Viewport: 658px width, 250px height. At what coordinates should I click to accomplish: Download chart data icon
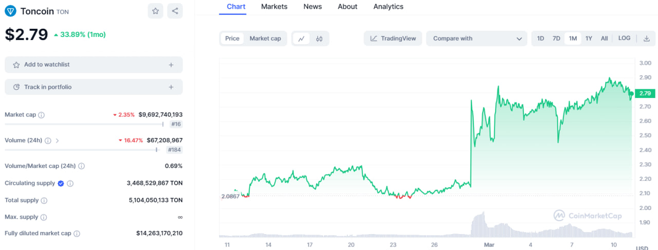coord(647,39)
